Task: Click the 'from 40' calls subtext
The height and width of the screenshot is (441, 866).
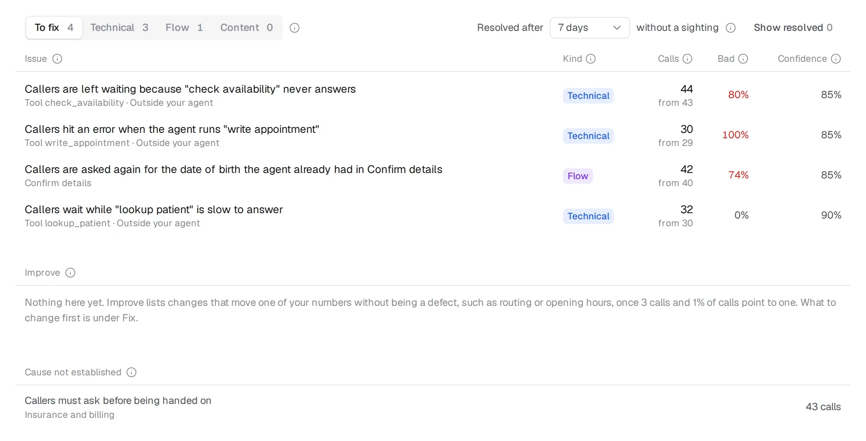Action: [675, 183]
